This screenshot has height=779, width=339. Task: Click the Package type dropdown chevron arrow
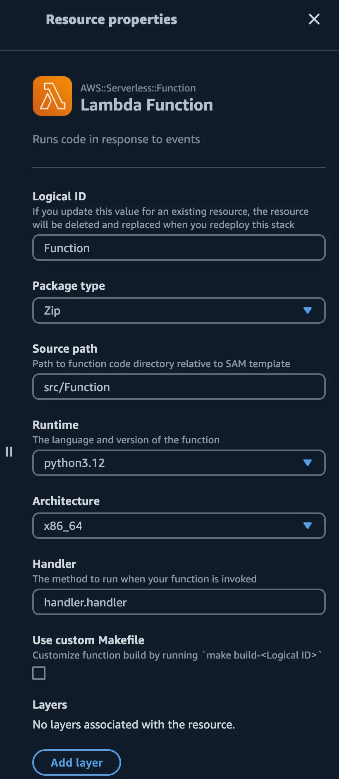308,310
